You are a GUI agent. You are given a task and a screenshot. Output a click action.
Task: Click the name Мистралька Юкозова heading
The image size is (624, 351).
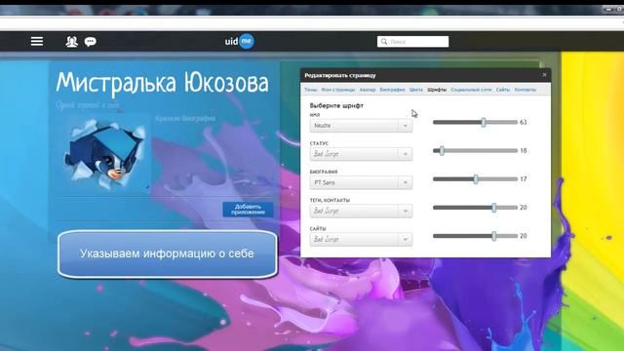[x=163, y=83]
